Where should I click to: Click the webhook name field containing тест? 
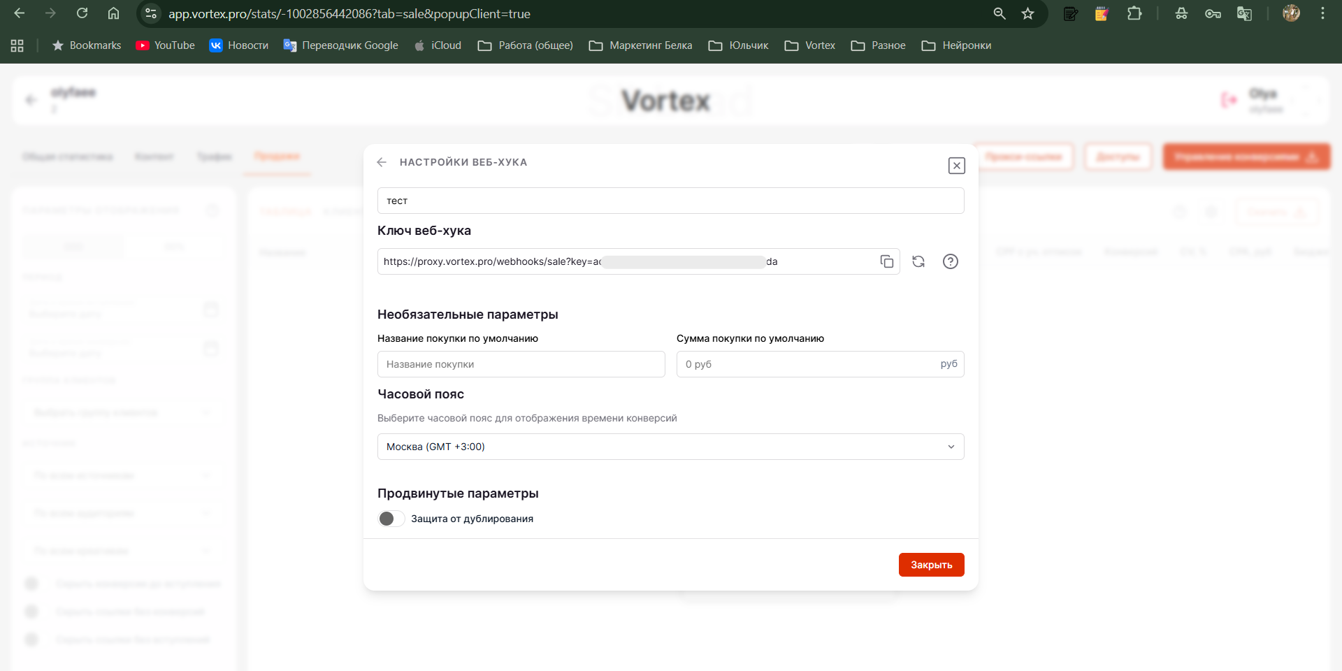tap(670, 201)
